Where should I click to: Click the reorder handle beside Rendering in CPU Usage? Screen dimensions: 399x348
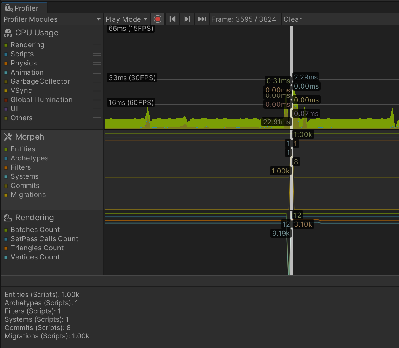(97, 45)
